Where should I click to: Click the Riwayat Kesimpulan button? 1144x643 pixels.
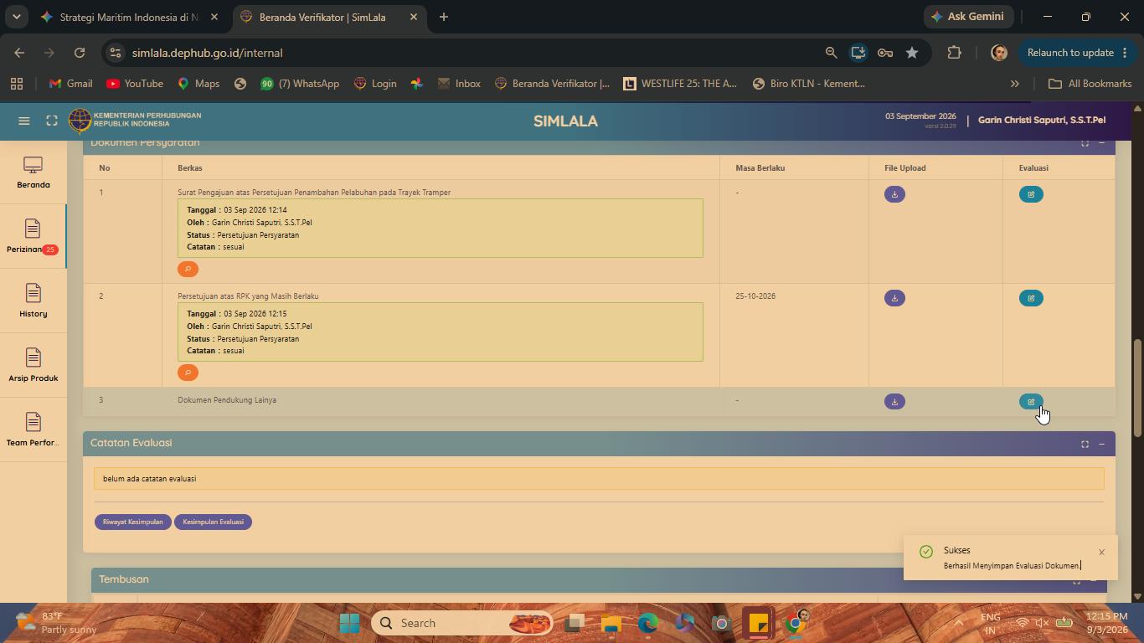(x=133, y=522)
